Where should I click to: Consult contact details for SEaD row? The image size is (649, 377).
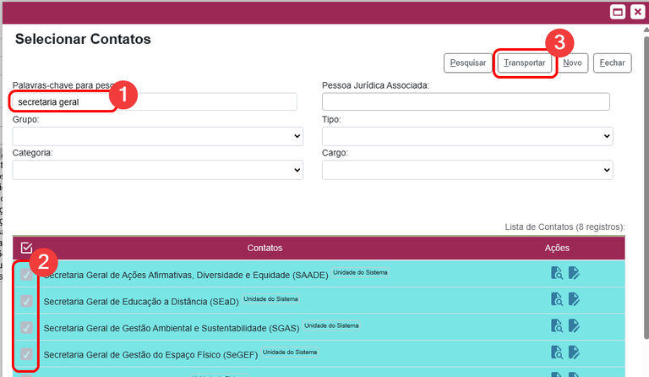[557, 299]
